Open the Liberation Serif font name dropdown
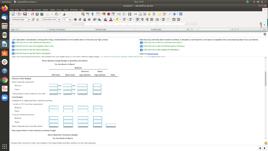Screen dimensions: 268x151 coord(59,19)
